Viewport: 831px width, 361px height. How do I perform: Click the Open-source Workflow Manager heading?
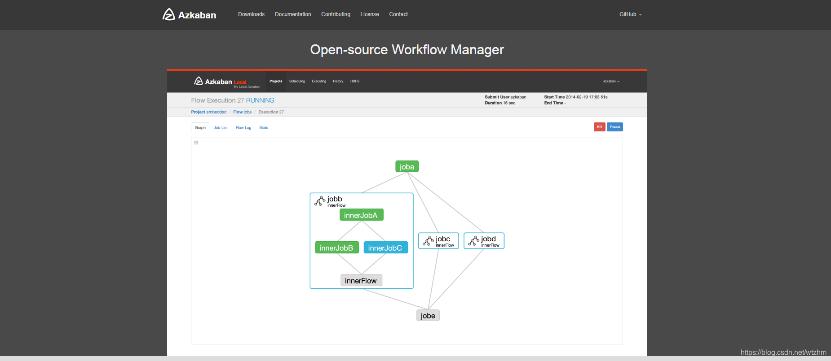click(407, 49)
